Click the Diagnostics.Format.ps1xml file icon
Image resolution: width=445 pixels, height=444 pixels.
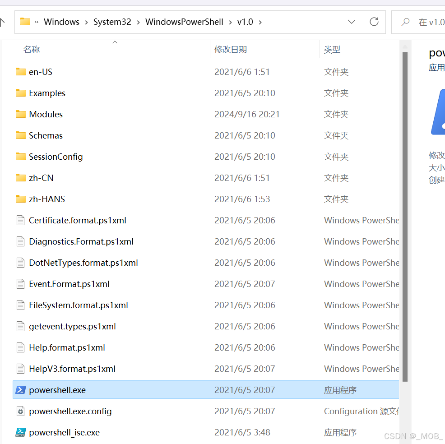pos(20,241)
